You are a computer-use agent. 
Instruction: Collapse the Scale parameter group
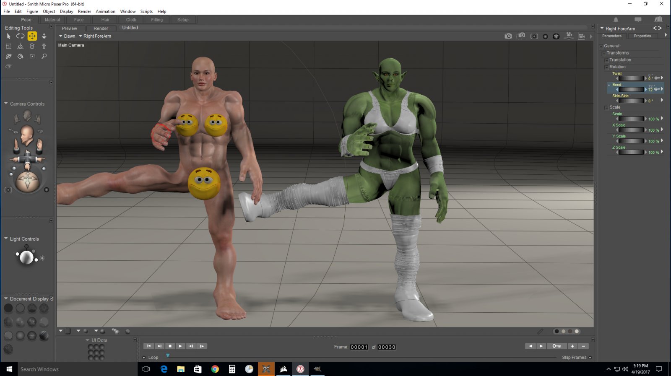tap(606, 108)
